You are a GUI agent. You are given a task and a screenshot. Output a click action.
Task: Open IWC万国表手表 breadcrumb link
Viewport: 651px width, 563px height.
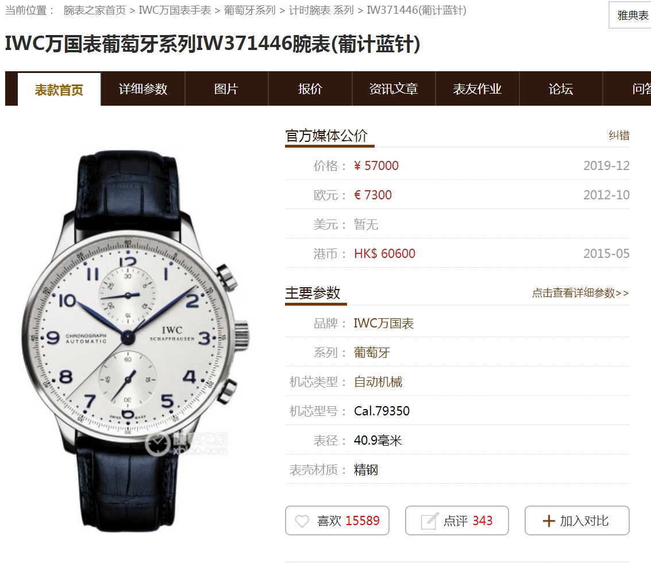(175, 10)
